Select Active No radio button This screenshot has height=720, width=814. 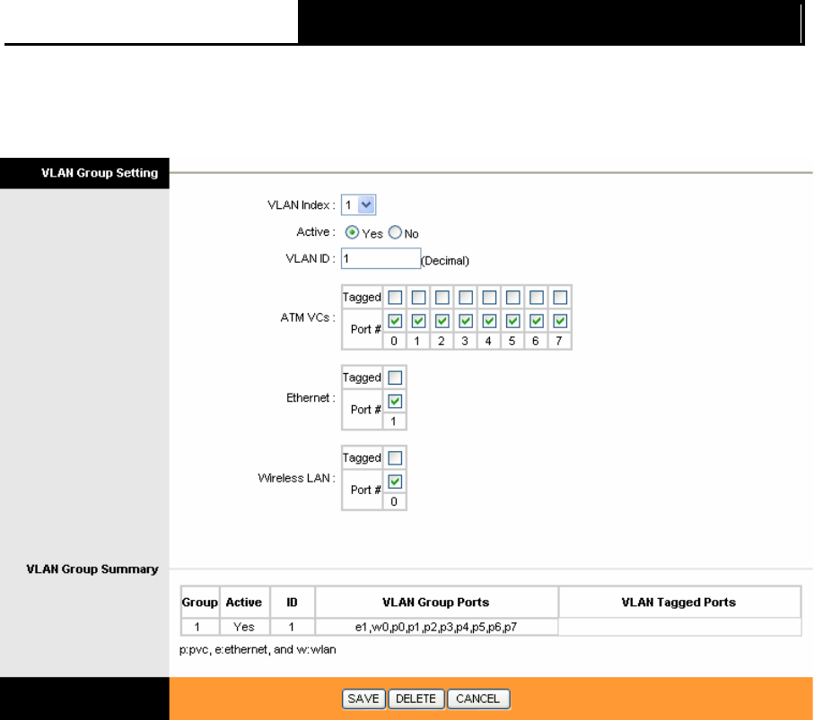point(395,232)
